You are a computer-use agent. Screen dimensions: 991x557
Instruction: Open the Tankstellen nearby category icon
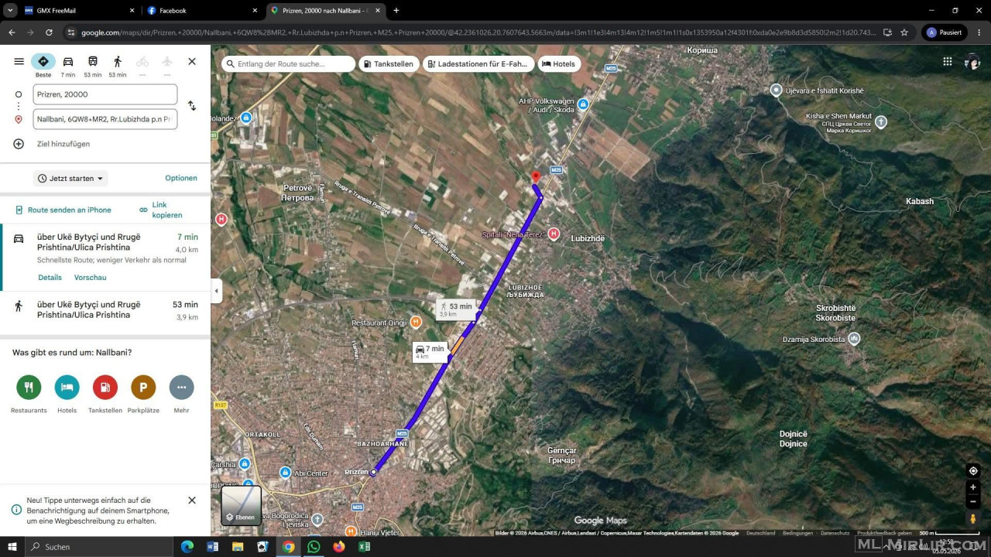pos(105,387)
